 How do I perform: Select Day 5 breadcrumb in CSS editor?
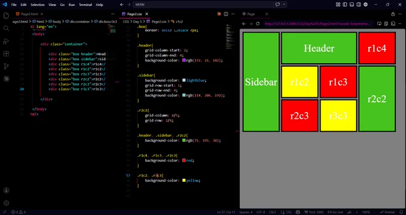137,21
